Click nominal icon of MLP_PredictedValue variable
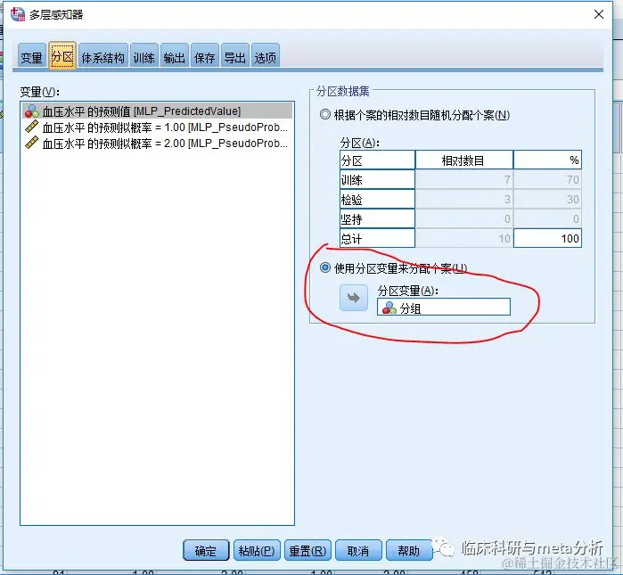Screen dimensions: 623x575 click(x=32, y=111)
